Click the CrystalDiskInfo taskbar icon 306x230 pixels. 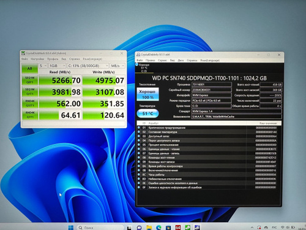coord(197,228)
